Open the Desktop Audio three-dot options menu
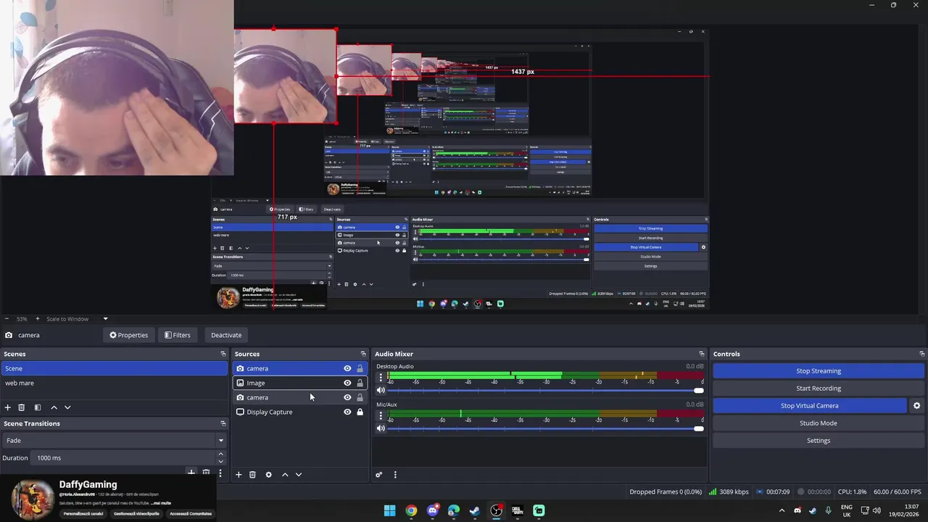 381,378
